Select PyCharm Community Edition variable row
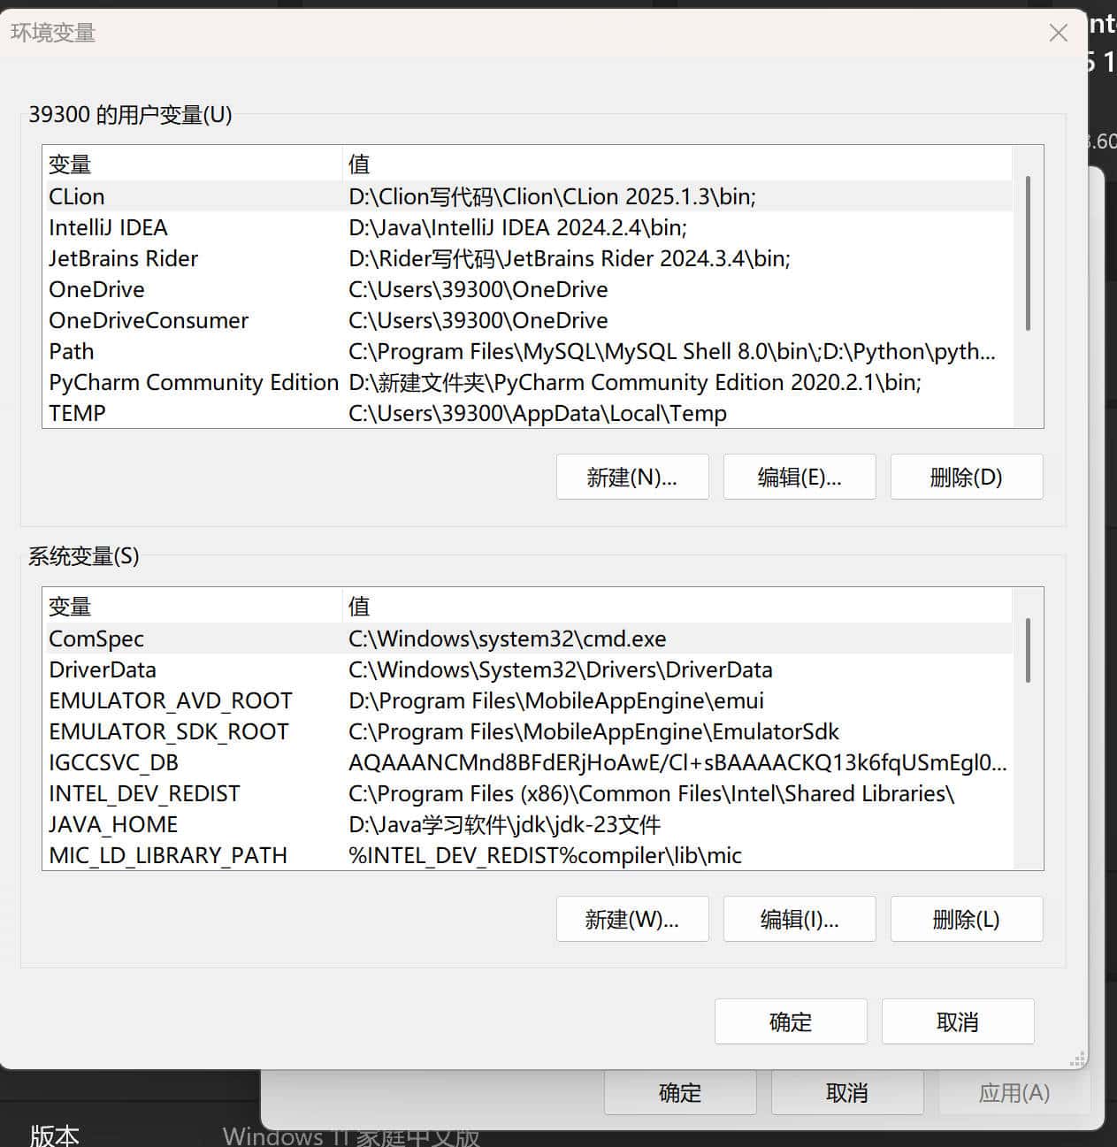This screenshot has height=1147, width=1117. point(527,382)
